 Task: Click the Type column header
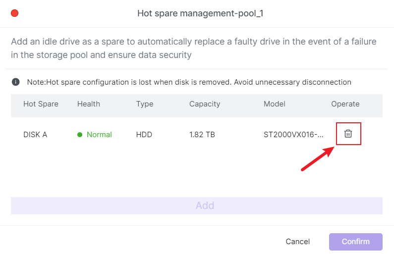[145, 104]
